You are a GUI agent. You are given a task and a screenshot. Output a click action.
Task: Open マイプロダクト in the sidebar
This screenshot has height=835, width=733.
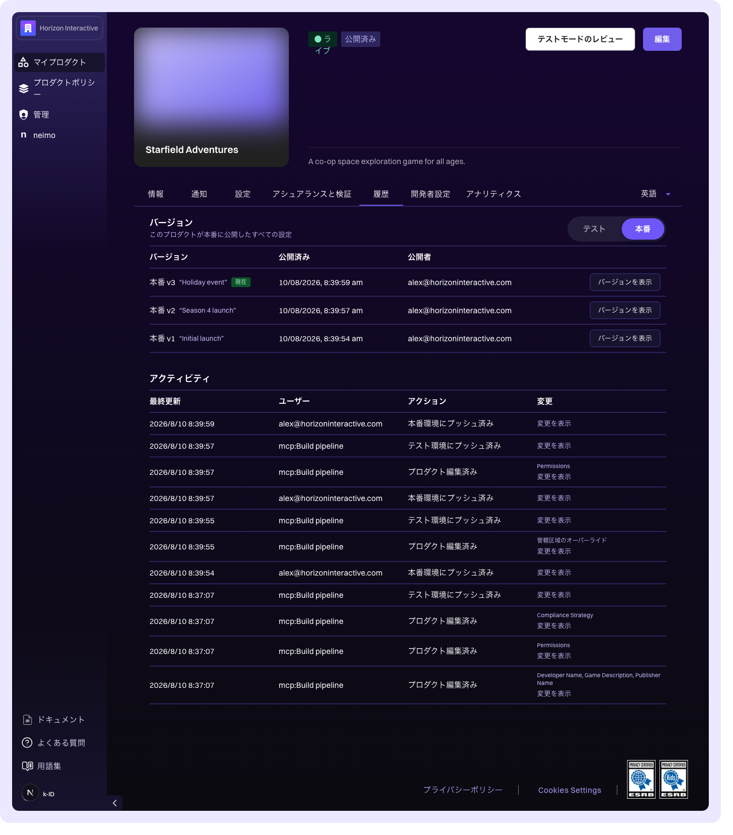[x=60, y=62]
